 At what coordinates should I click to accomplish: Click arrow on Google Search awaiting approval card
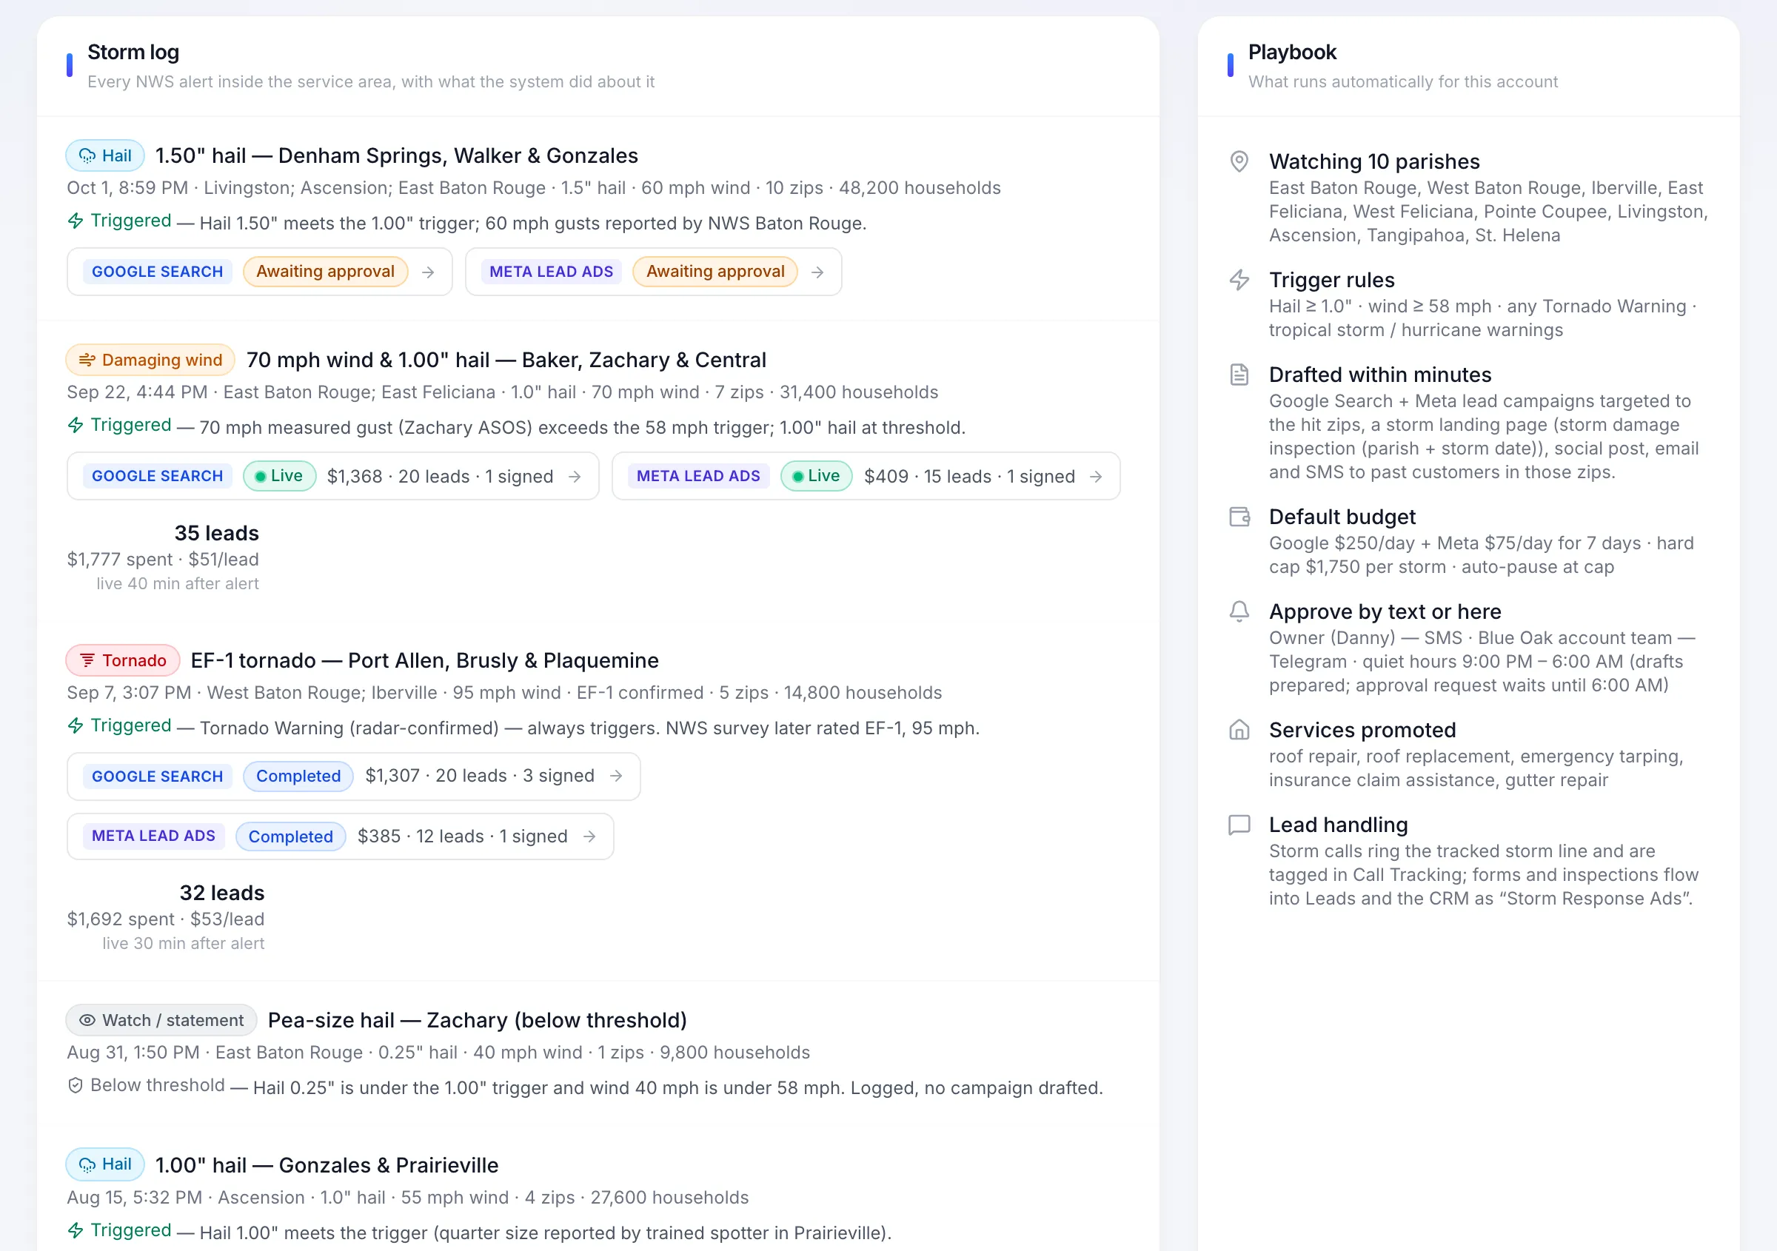pos(428,272)
